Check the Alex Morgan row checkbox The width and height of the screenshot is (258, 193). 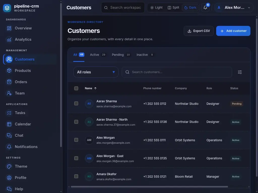[76, 140]
